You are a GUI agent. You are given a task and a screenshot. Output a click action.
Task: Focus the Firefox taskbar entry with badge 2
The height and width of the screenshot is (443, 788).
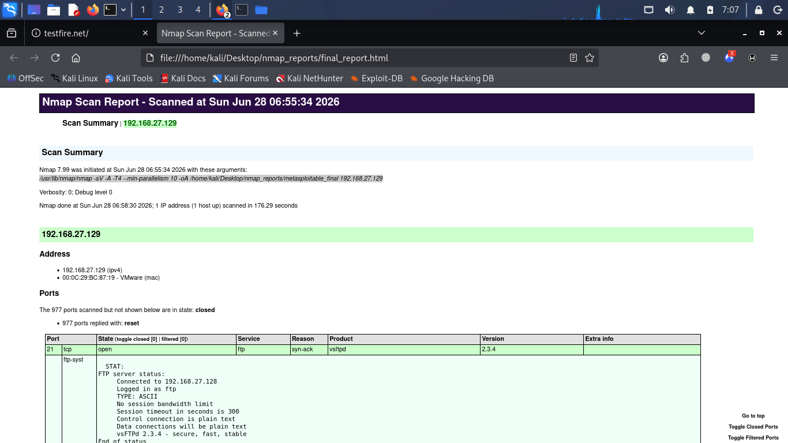[x=223, y=10]
